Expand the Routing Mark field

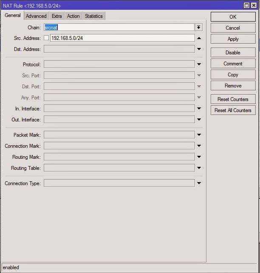(199, 157)
